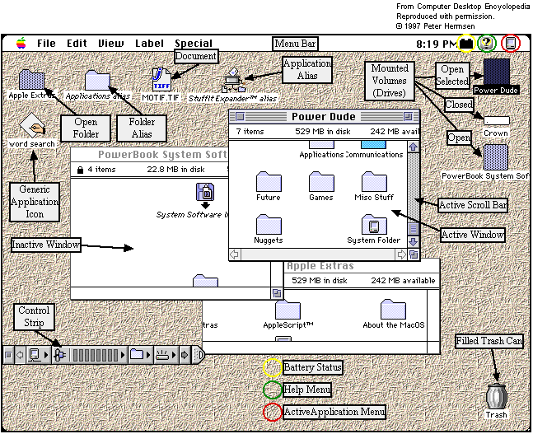533x434 pixels.
Task: Select the Misc Stuff folder
Action: tap(374, 182)
